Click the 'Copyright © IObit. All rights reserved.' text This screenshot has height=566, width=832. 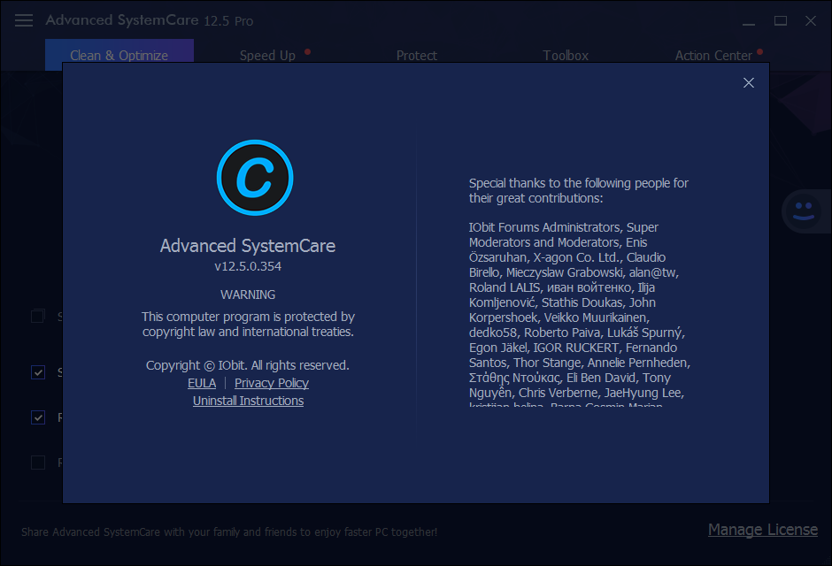click(x=248, y=365)
